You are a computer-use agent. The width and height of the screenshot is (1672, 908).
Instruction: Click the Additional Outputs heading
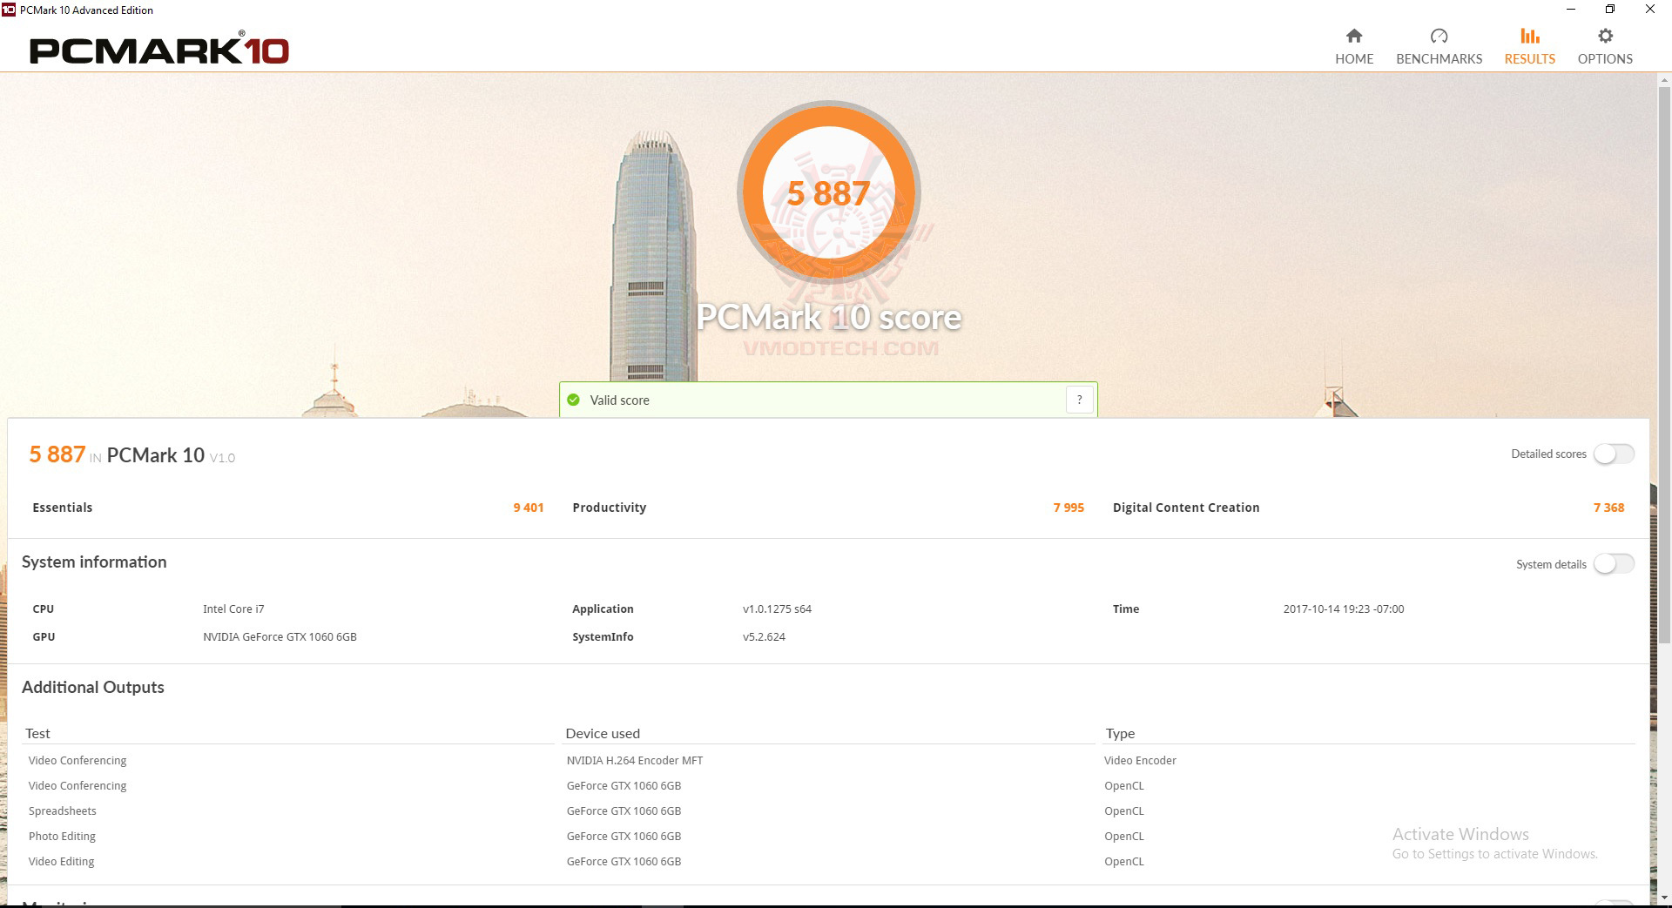93,687
